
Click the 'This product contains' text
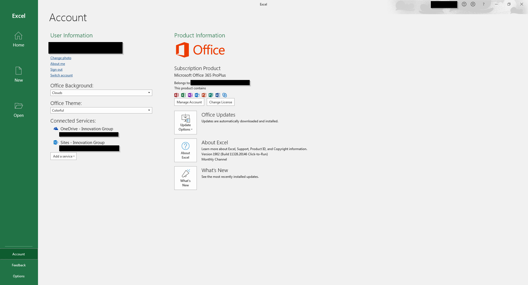point(190,88)
